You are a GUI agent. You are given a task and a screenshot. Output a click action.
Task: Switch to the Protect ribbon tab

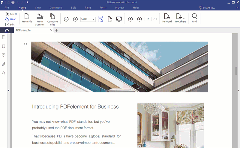click(119, 8)
